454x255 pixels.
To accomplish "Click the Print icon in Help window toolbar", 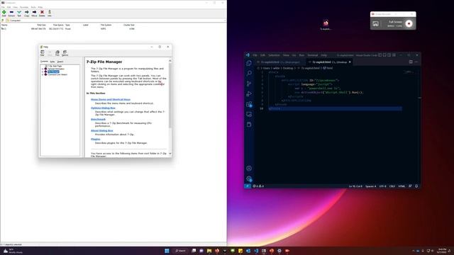I will tap(57, 53).
